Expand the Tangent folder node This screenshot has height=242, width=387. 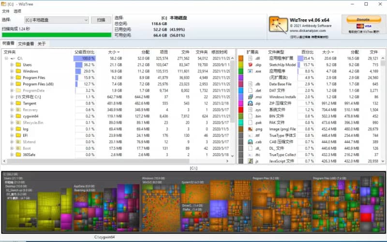click(12, 103)
